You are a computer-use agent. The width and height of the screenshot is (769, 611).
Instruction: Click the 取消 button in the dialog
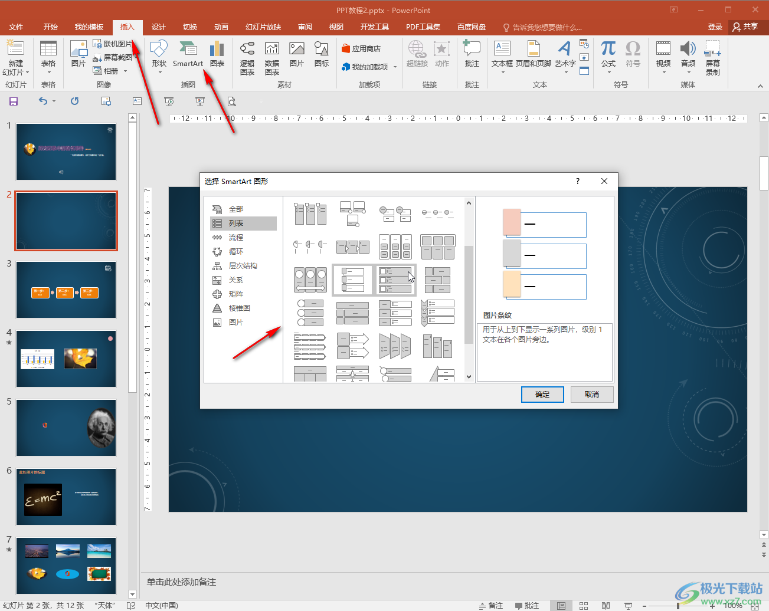click(592, 395)
